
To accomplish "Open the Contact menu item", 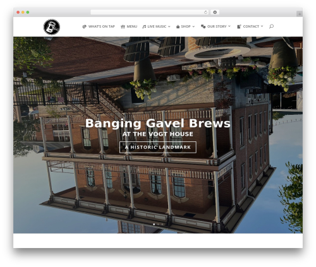I will [x=251, y=27].
